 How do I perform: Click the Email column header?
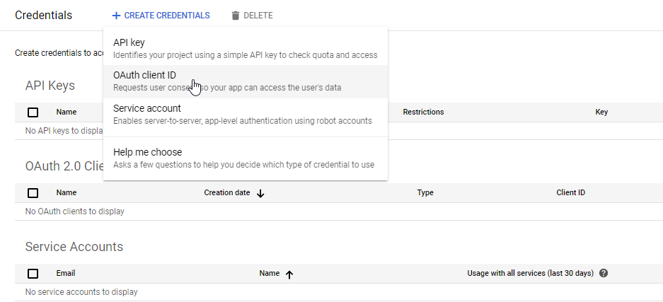click(66, 273)
